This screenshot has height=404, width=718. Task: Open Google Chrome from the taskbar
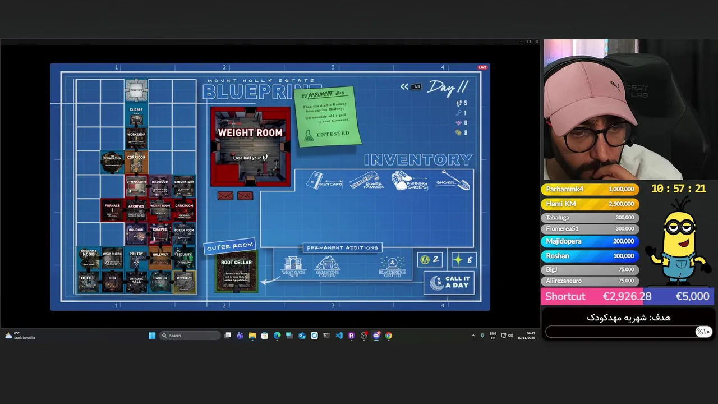389,336
